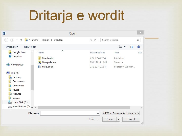Click the Cancel button
The height and width of the screenshot is (136, 182).
131,119
